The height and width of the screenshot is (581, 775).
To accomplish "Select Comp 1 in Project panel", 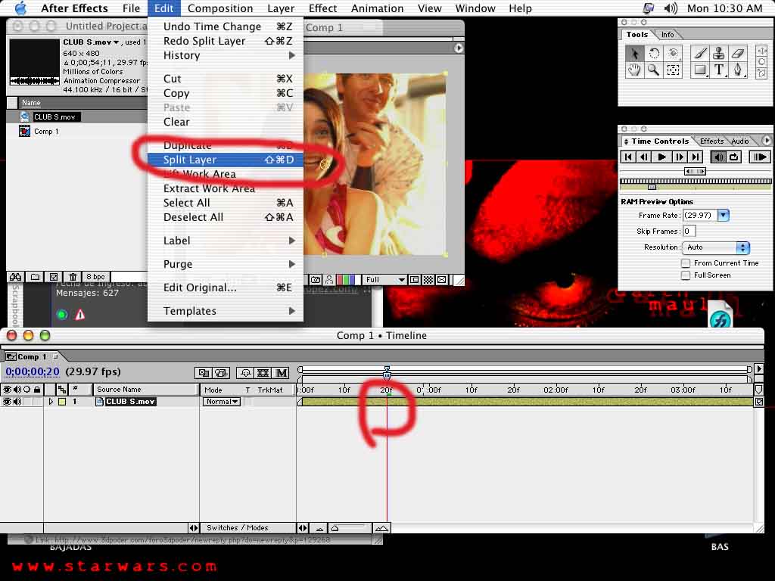I will [x=46, y=132].
